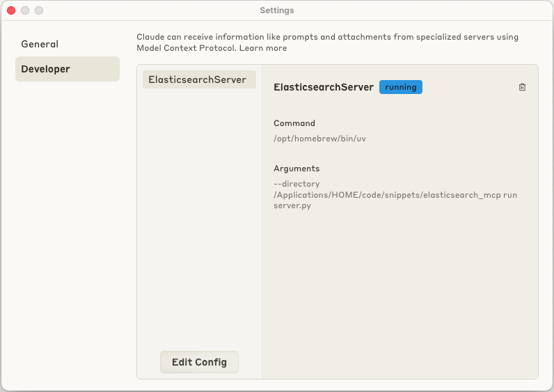
Task: Click the ElasticsearchServer heading in details pane
Action: (x=324, y=87)
